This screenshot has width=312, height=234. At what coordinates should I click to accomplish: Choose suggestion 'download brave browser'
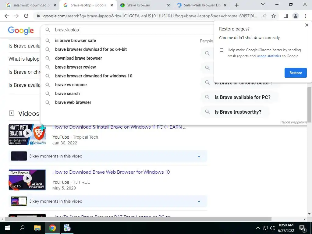78,58
